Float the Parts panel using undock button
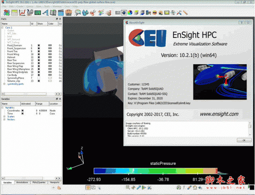Image resolution: width=255 pixels, height=195 pixels. coord(57,19)
